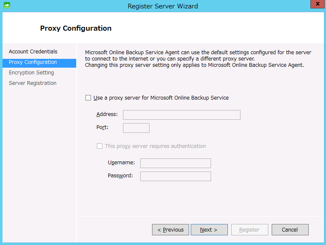326x245 pixels.
Task: Select Account Credentials step in sidebar
Action: [33, 52]
